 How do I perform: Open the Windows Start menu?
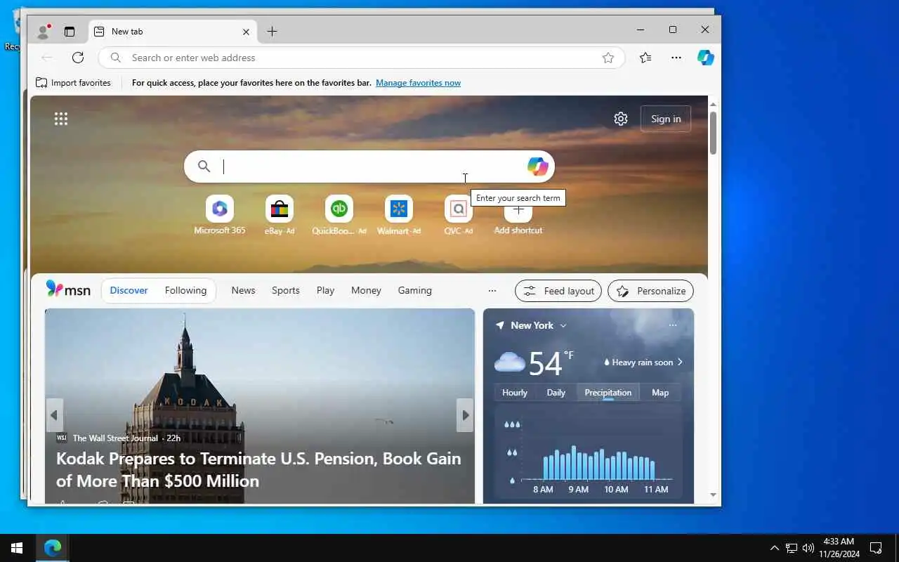tap(17, 548)
